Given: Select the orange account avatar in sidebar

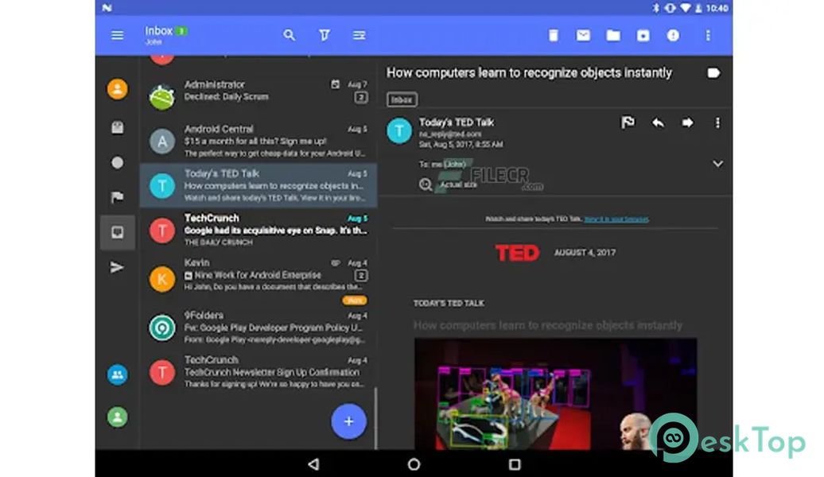Looking at the screenshot, I should (117, 89).
